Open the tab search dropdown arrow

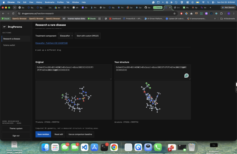14,7
